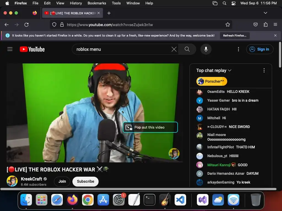Click arkaydenGaming chat message
The width and height of the screenshot is (282, 211).
243,182
